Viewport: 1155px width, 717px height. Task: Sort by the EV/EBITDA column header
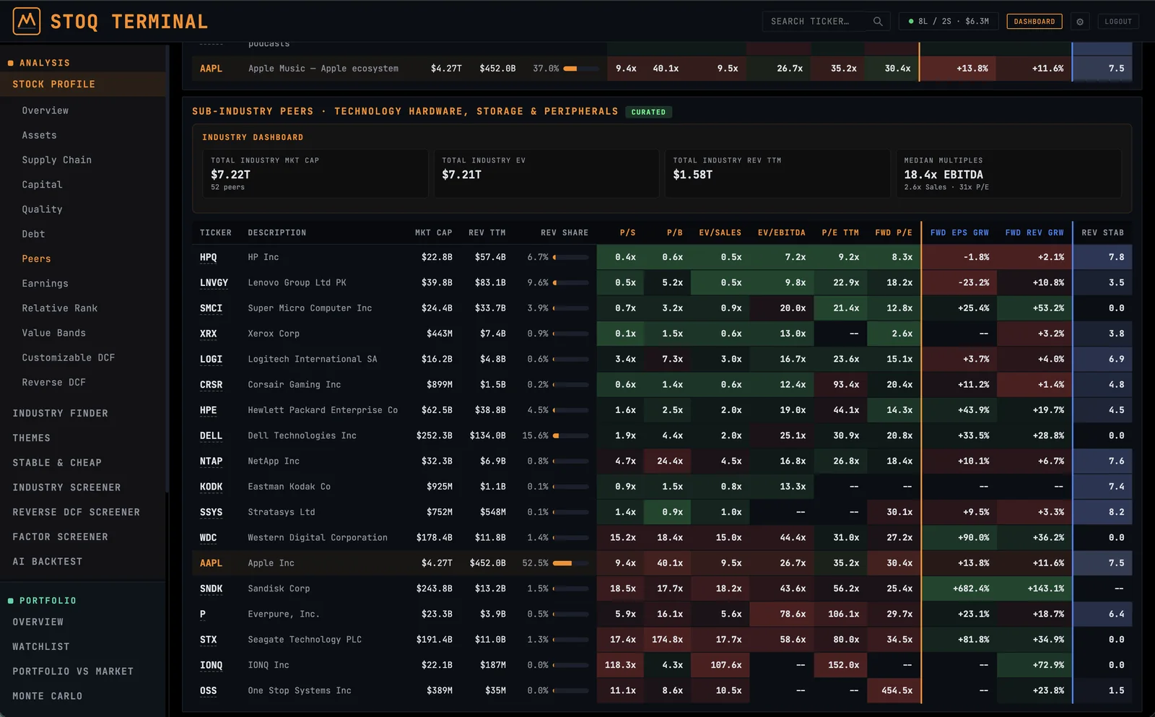pyautogui.click(x=782, y=233)
